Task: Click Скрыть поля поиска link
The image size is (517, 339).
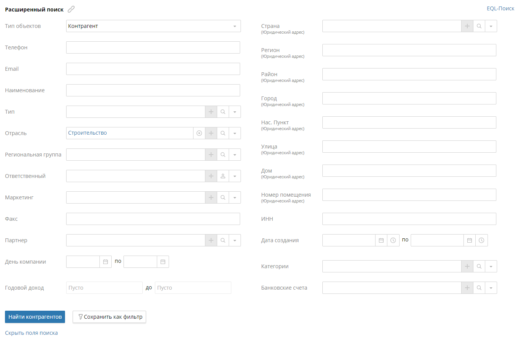Action: 31,333
